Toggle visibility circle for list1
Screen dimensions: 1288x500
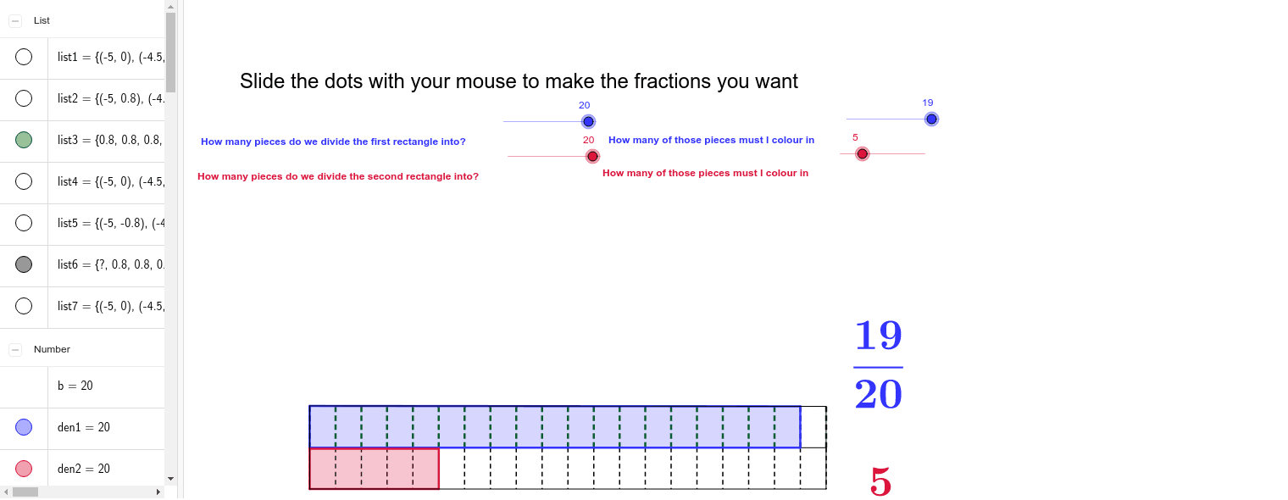[x=24, y=57]
